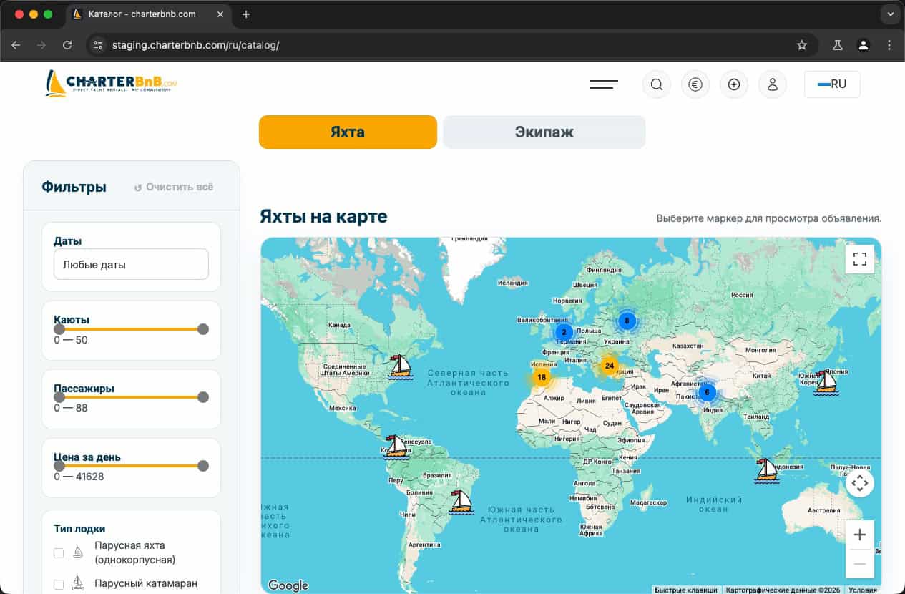This screenshot has width=905, height=594.
Task: Click the plus add-listing icon
Action: coord(733,84)
